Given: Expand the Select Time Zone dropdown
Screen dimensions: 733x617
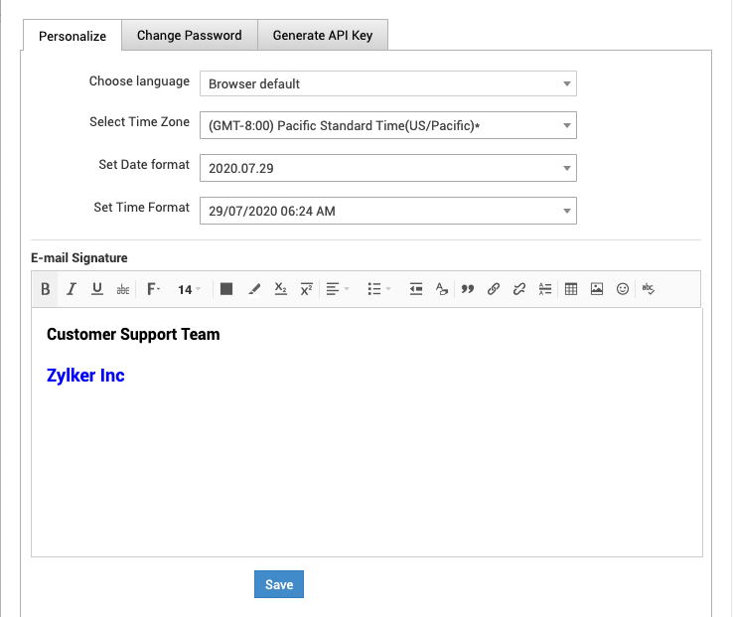Looking at the screenshot, I should pyautogui.click(x=387, y=126).
